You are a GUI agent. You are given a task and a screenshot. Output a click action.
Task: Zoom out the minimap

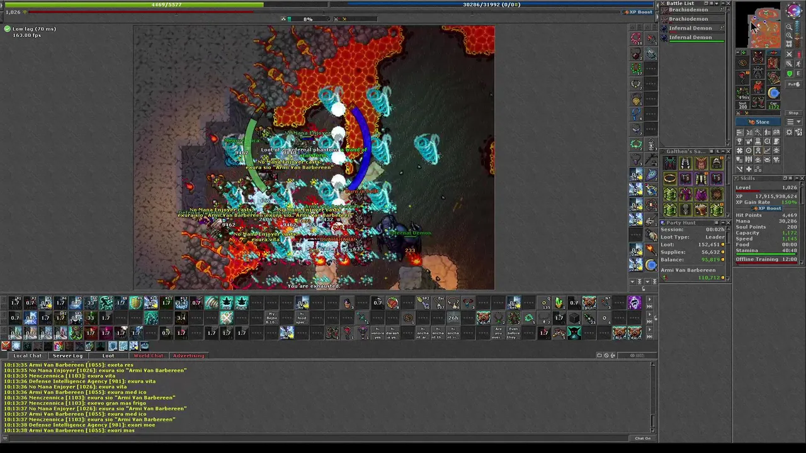[789, 27]
